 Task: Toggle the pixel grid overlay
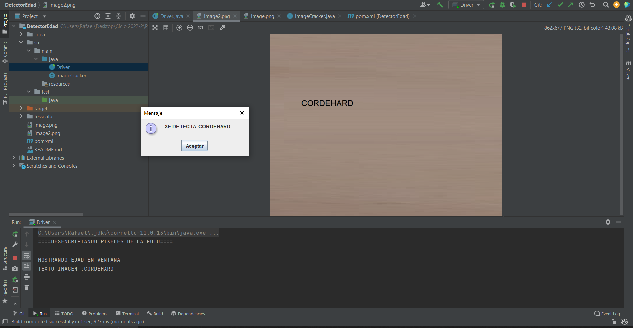click(166, 28)
